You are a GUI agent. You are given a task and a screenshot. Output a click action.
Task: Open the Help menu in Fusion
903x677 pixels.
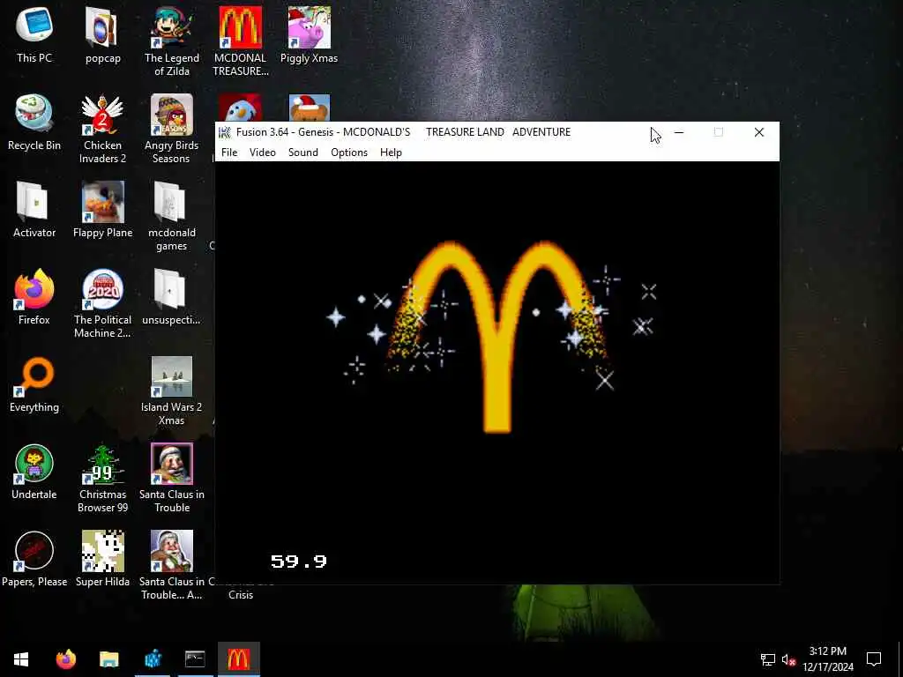point(391,153)
